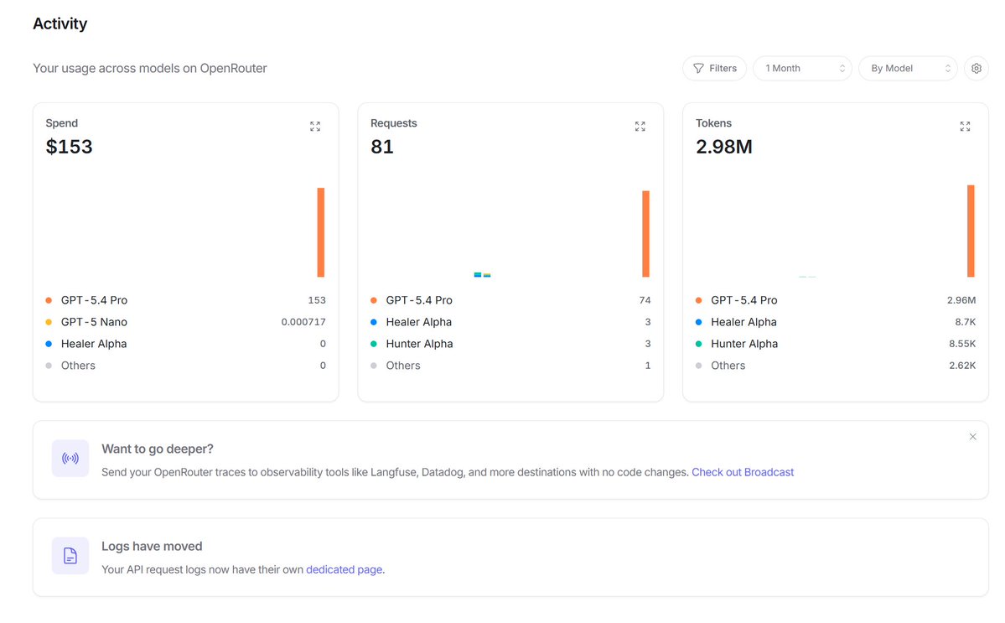Open the By Model grouping dropdown
The image size is (1005, 623).
point(908,69)
